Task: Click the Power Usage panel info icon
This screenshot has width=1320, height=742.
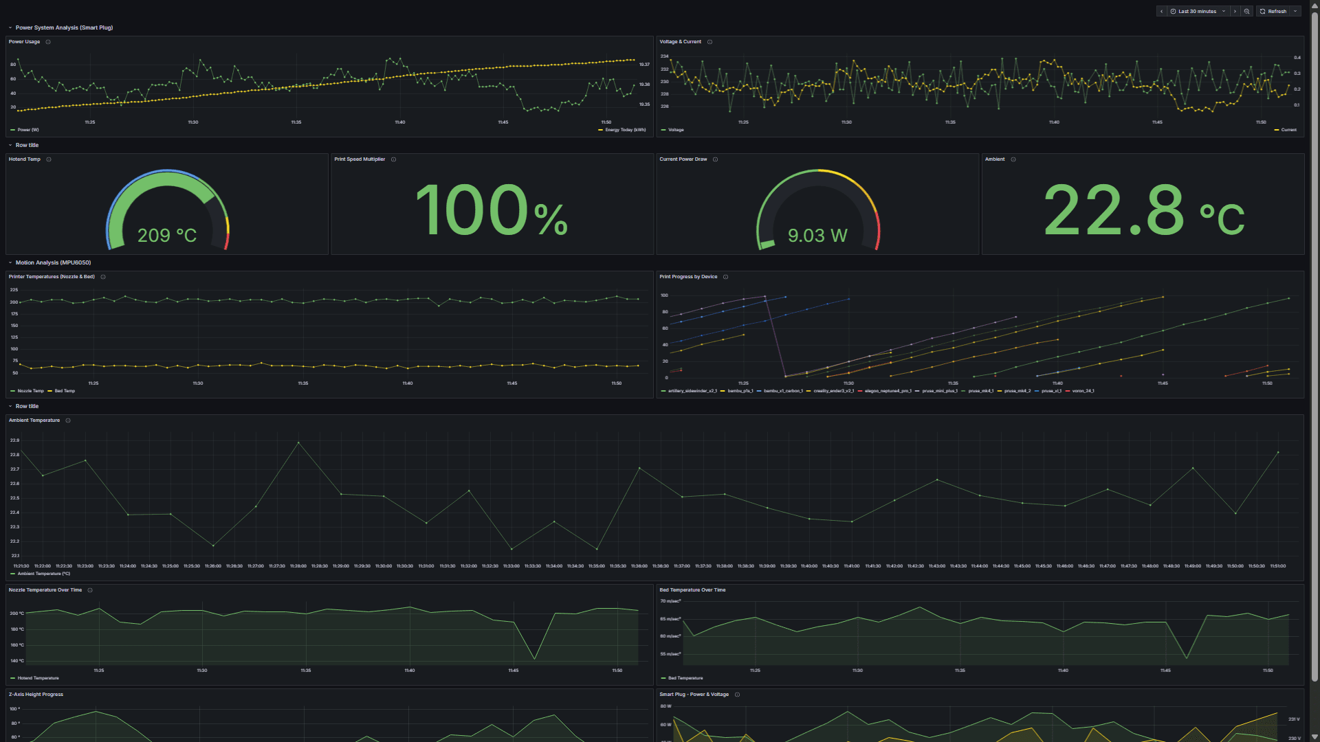Action: coord(48,42)
